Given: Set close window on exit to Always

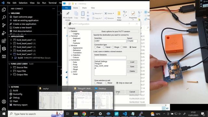Looking at the screenshot, I should tap(95, 83).
